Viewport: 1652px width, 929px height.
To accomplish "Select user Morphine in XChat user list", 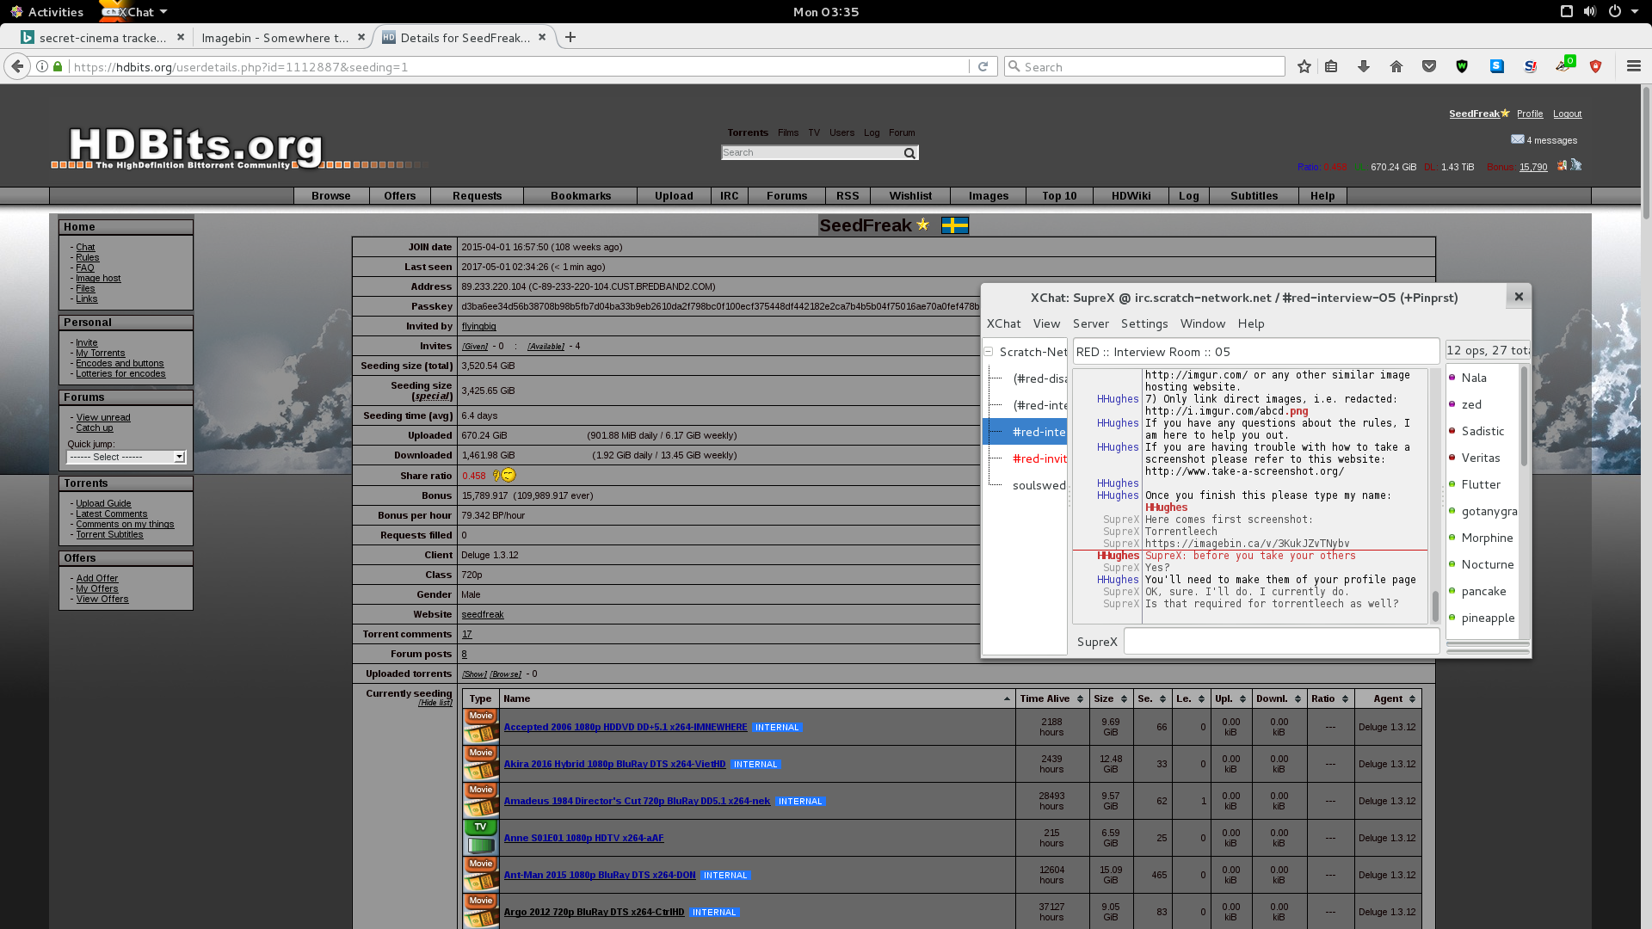I will [x=1487, y=538].
